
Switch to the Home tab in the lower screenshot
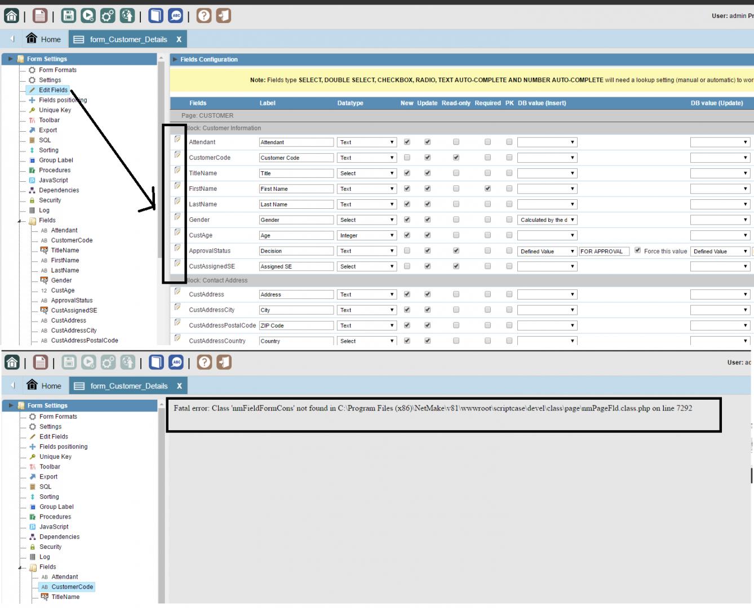pos(44,386)
